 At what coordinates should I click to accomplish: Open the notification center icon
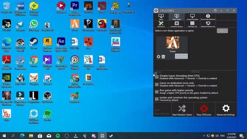tap(242, 136)
